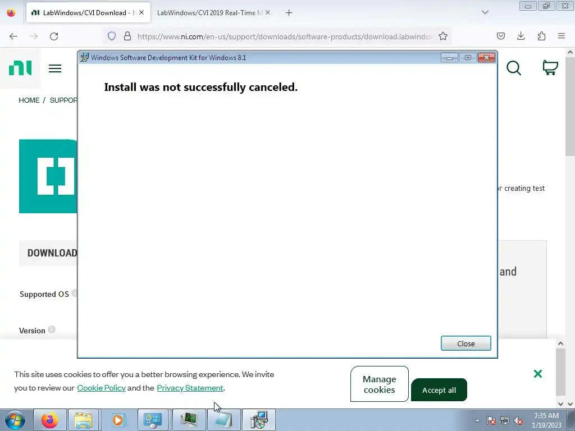This screenshot has width=575, height=431.
Task: Click the Manage cookies button
Action: coord(379,384)
